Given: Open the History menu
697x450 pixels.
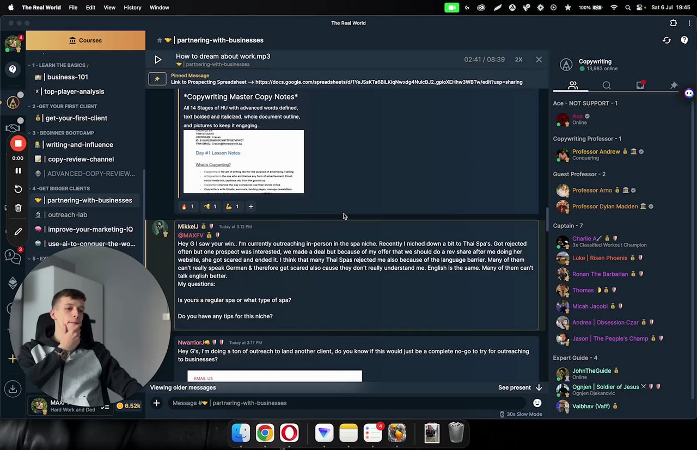Looking at the screenshot, I should click(x=132, y=8).
